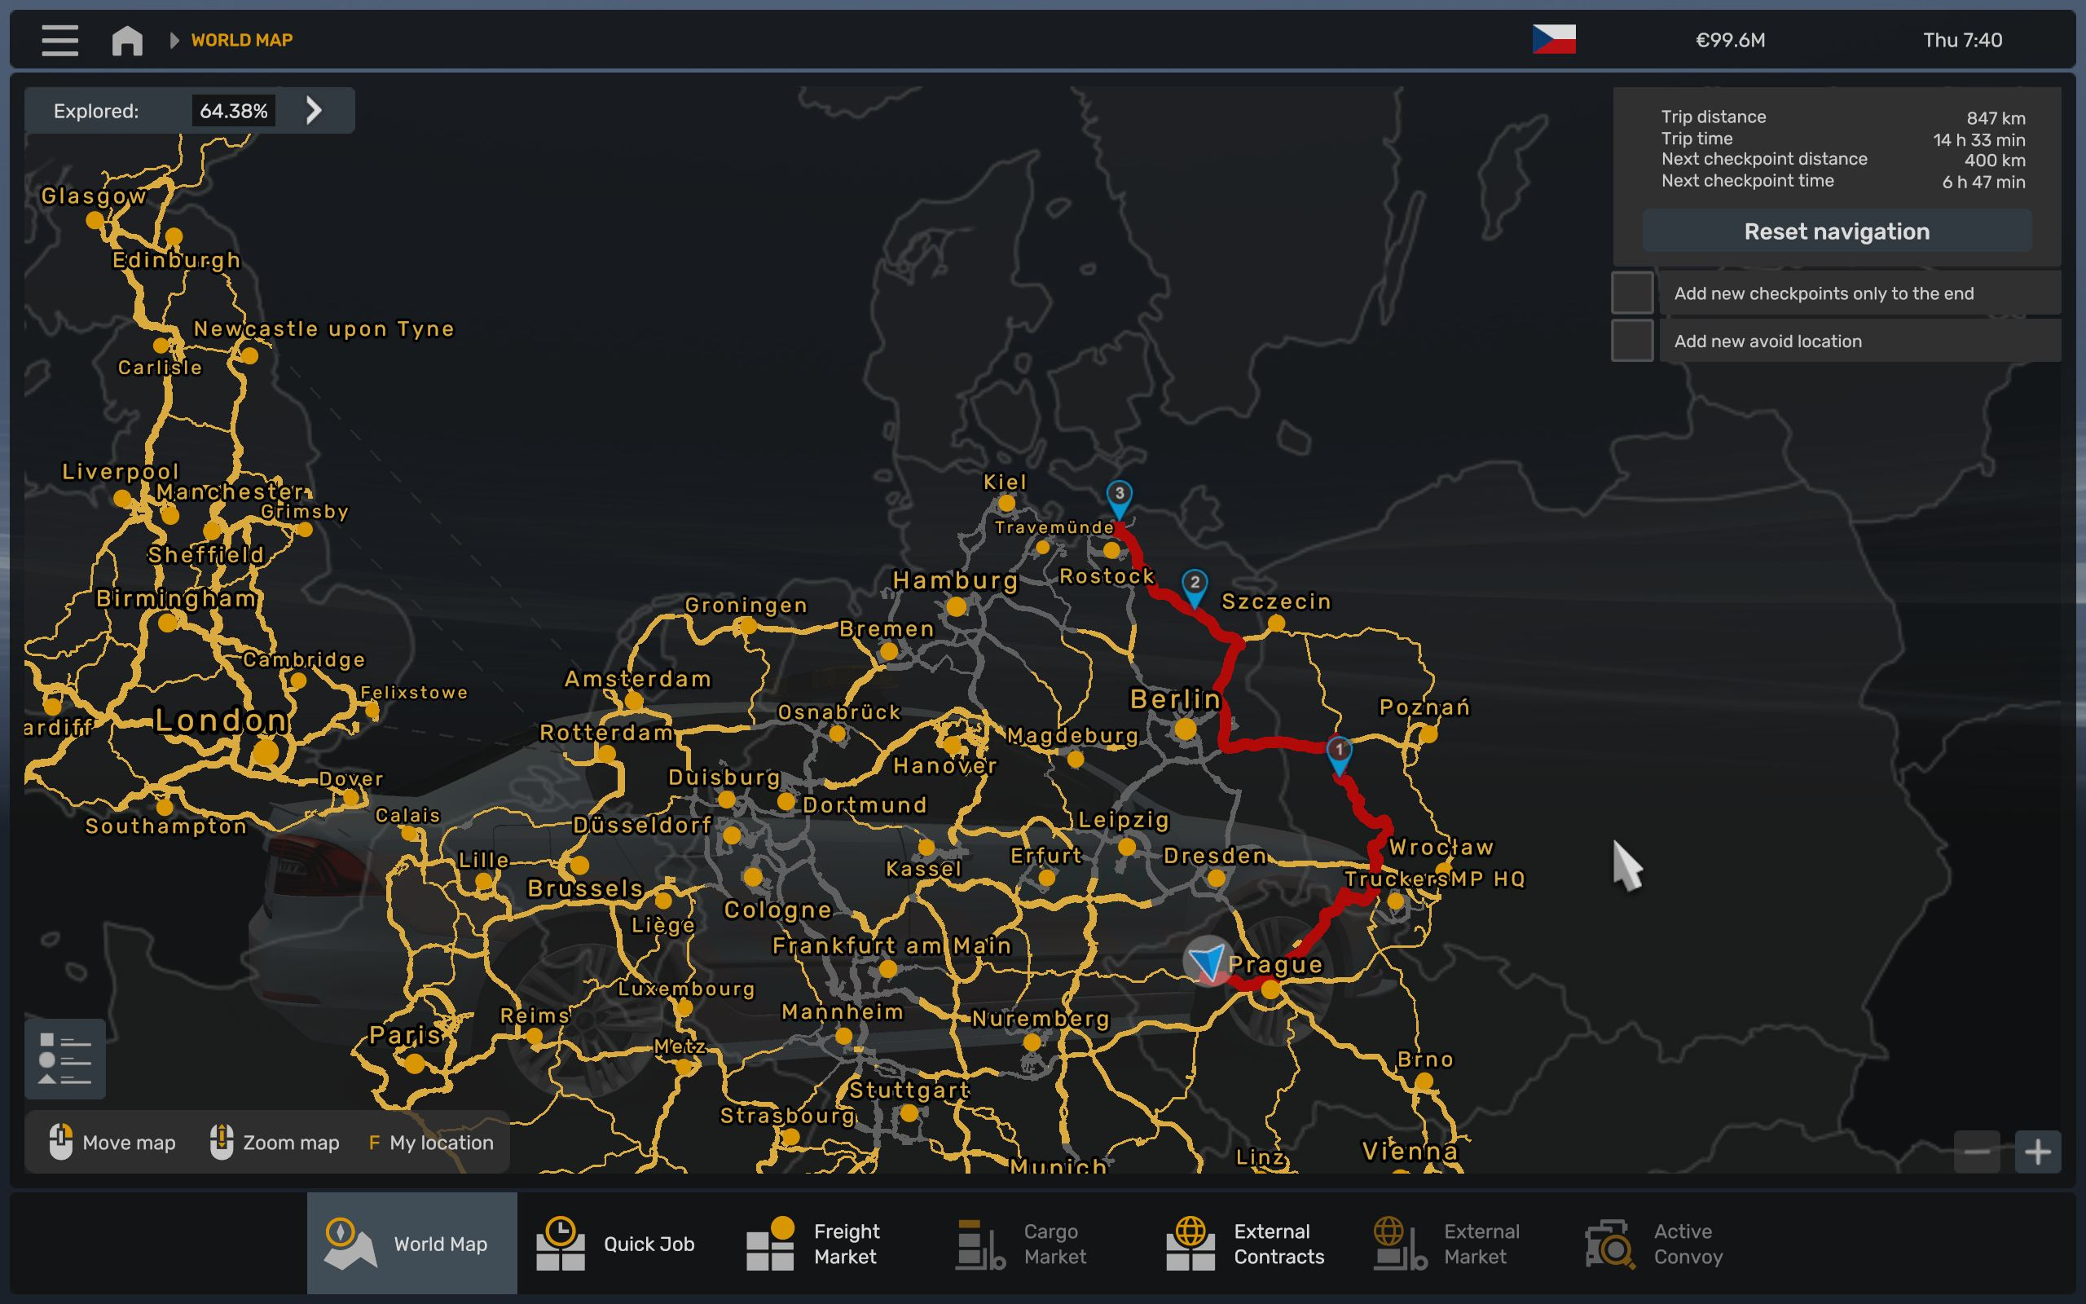This screenshot has height=1304, width=2086.
Task: Select checkpoint marker 3 near Travemünde
Action: coord(1119,497)
